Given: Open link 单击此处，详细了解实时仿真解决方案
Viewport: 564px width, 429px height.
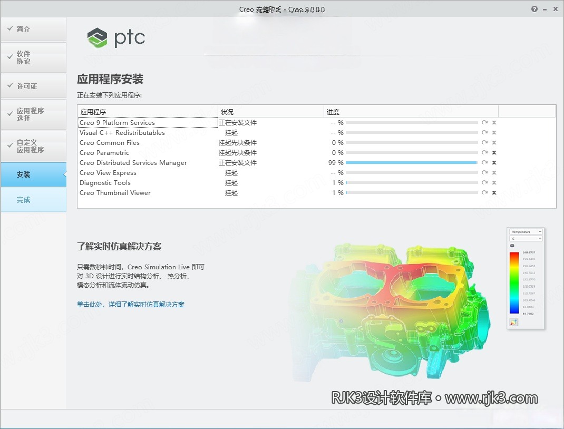Looking at the screenshot, I should (131, 305).
